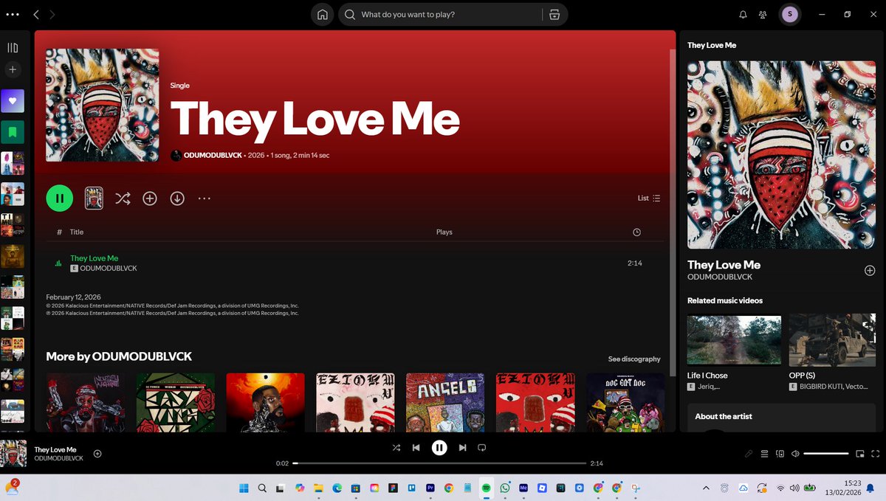Save the single to Your Library
Viewport: 886px width, 501px height.
click(x=150, y=198)
